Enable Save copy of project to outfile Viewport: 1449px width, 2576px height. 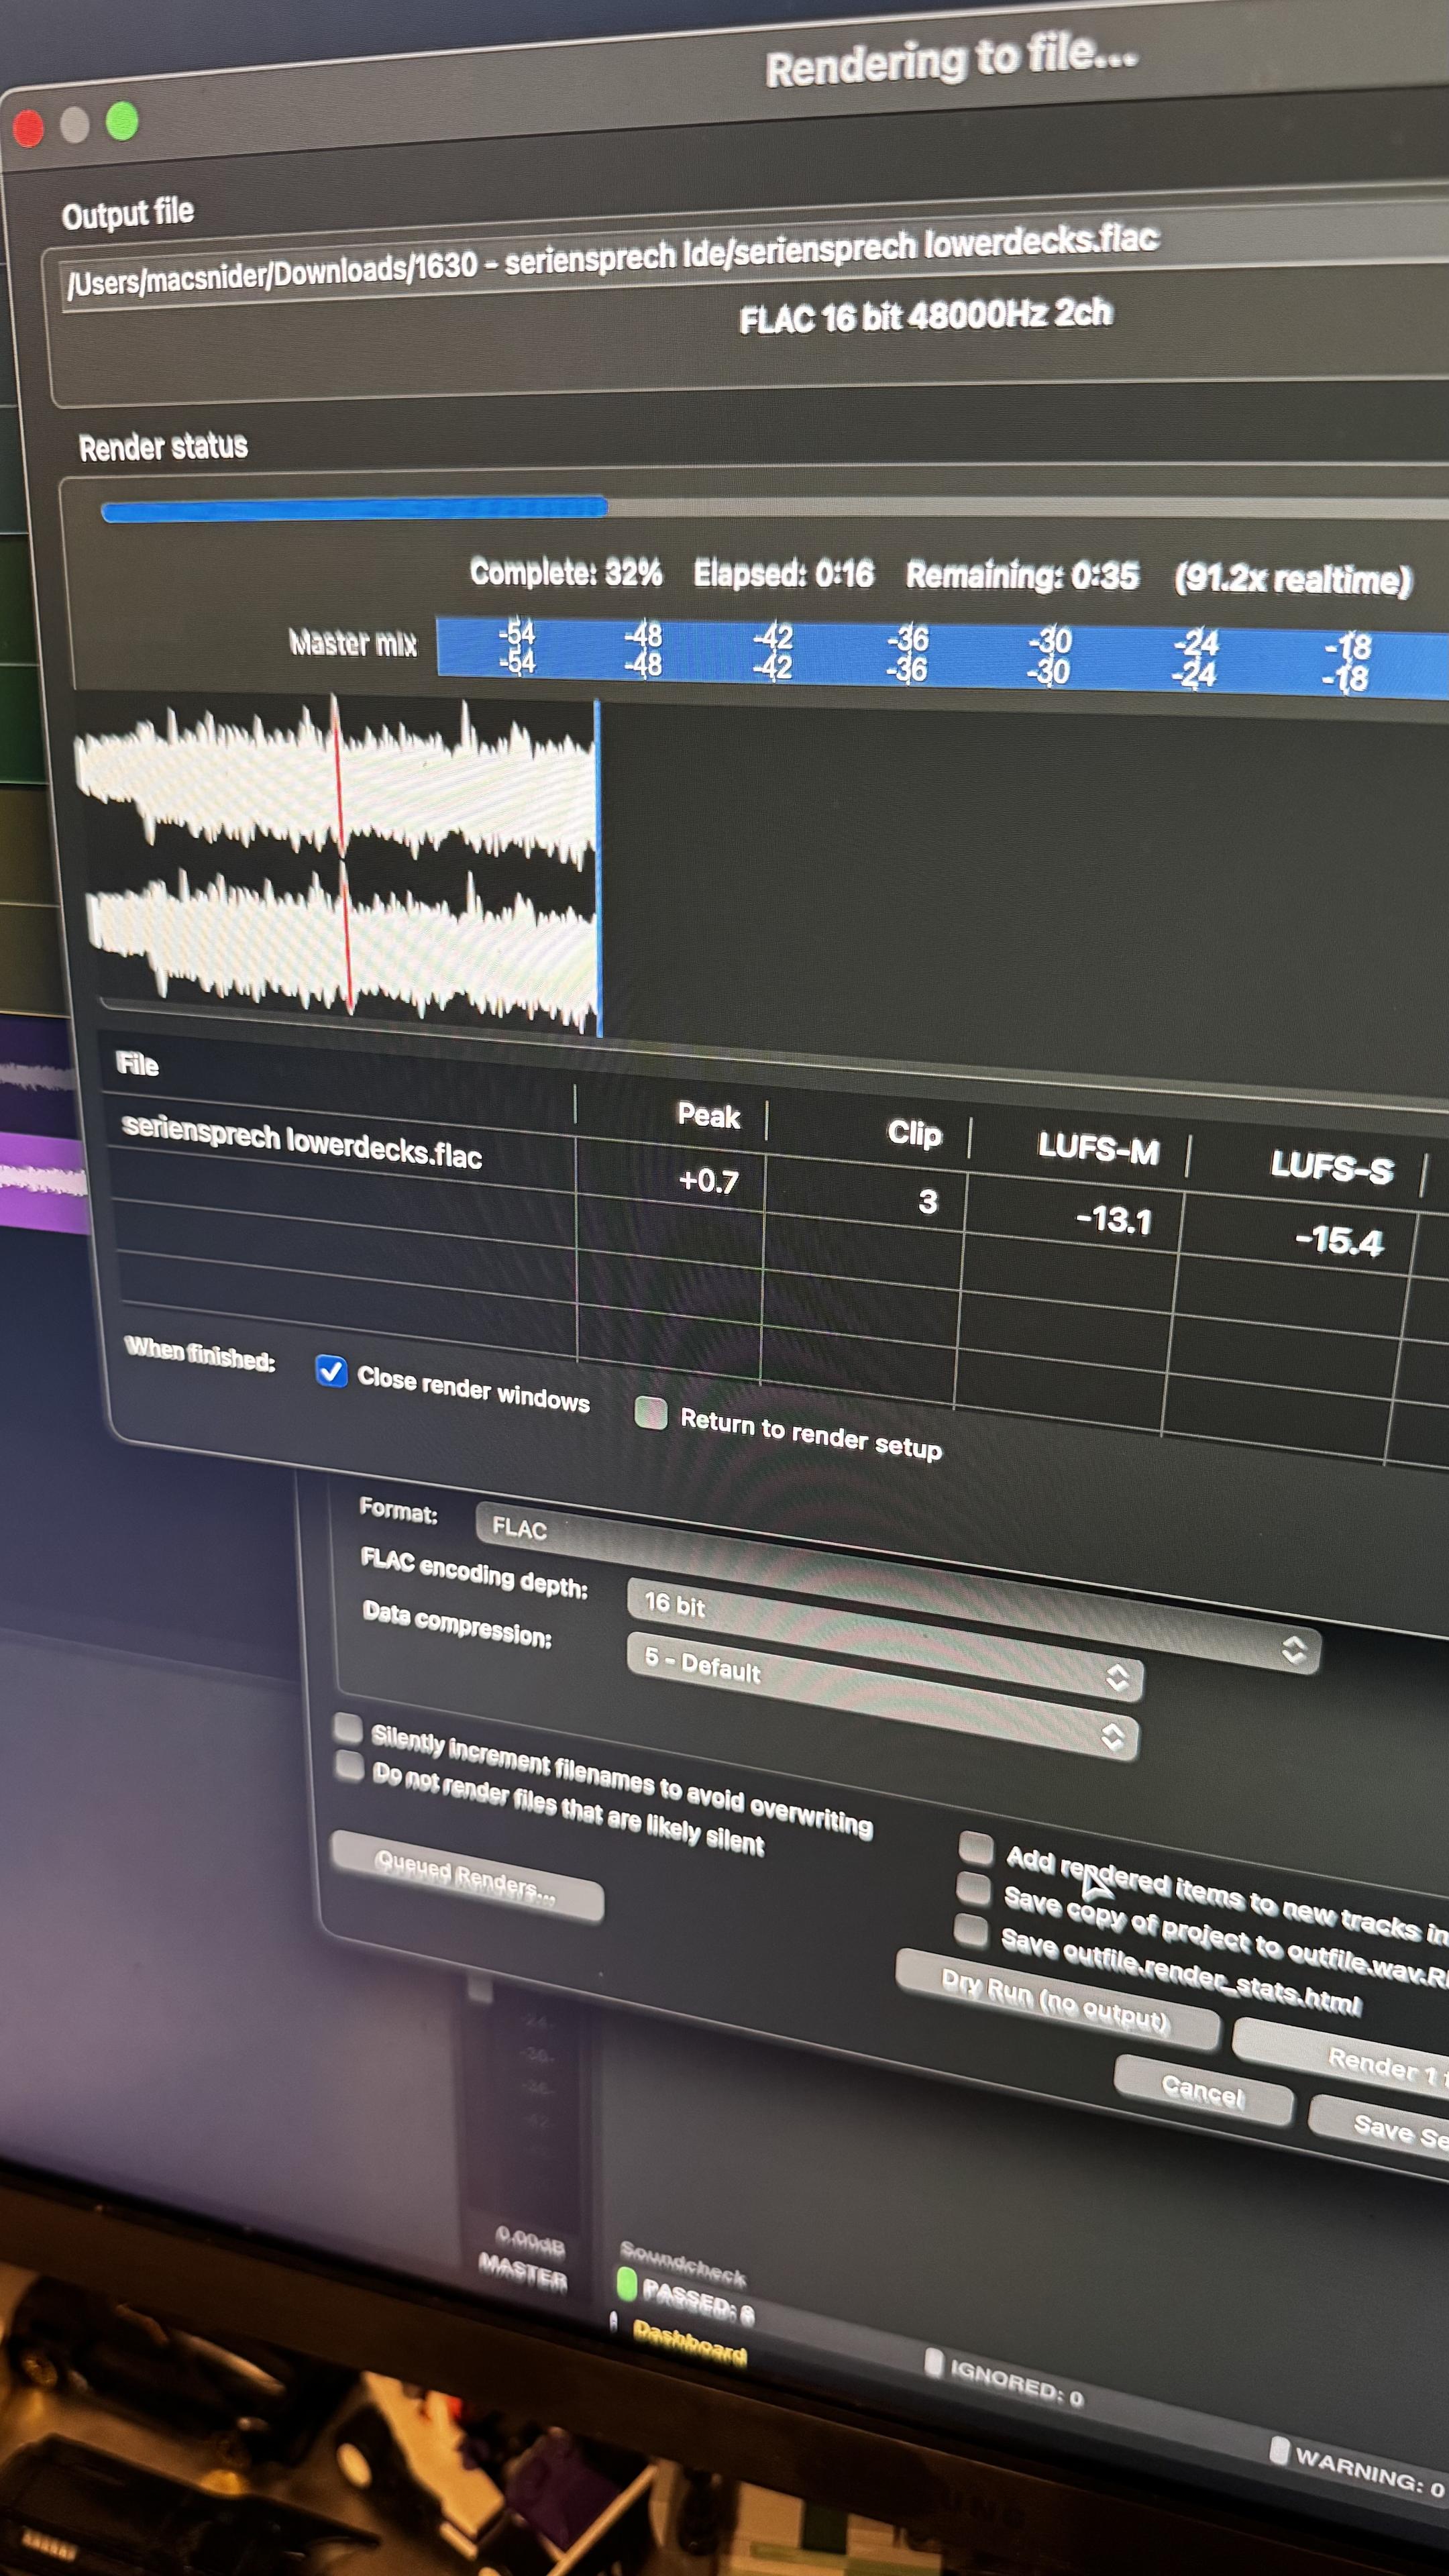pyautogui.click(x=973, y=1888)
